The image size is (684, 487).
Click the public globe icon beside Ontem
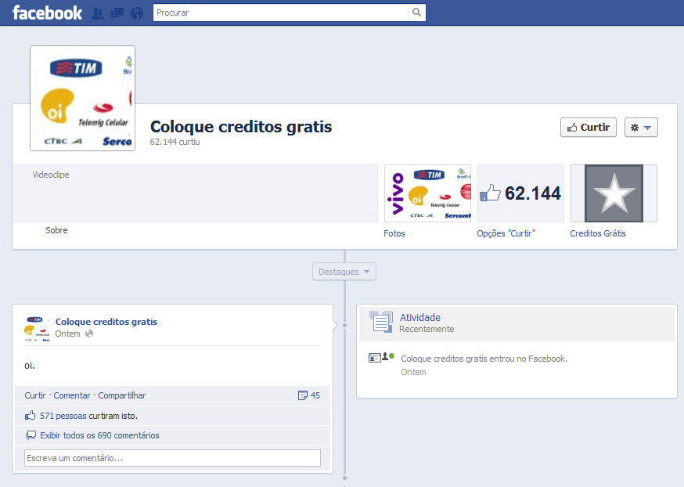[x=89, y=334]
